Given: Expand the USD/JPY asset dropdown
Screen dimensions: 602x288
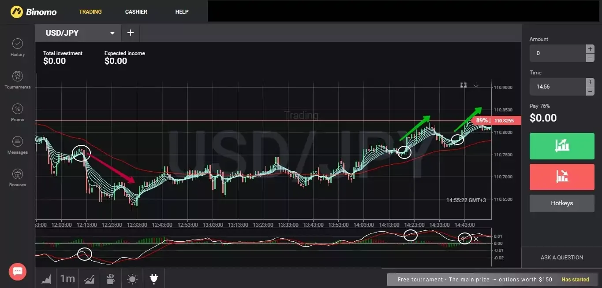Looking at the screenshot, I should tap(112, 33).
